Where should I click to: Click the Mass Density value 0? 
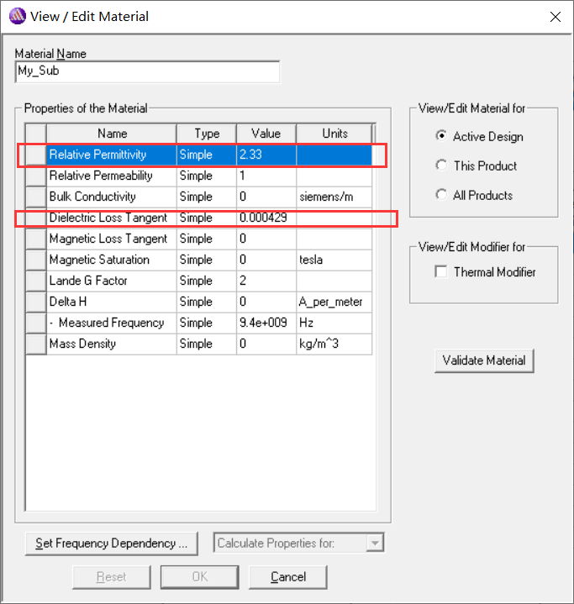click(266, 344)
